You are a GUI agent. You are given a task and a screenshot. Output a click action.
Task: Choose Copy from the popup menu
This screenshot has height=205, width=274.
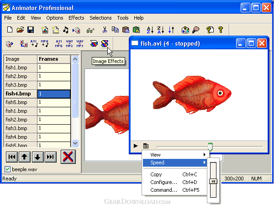click(175, 174)
